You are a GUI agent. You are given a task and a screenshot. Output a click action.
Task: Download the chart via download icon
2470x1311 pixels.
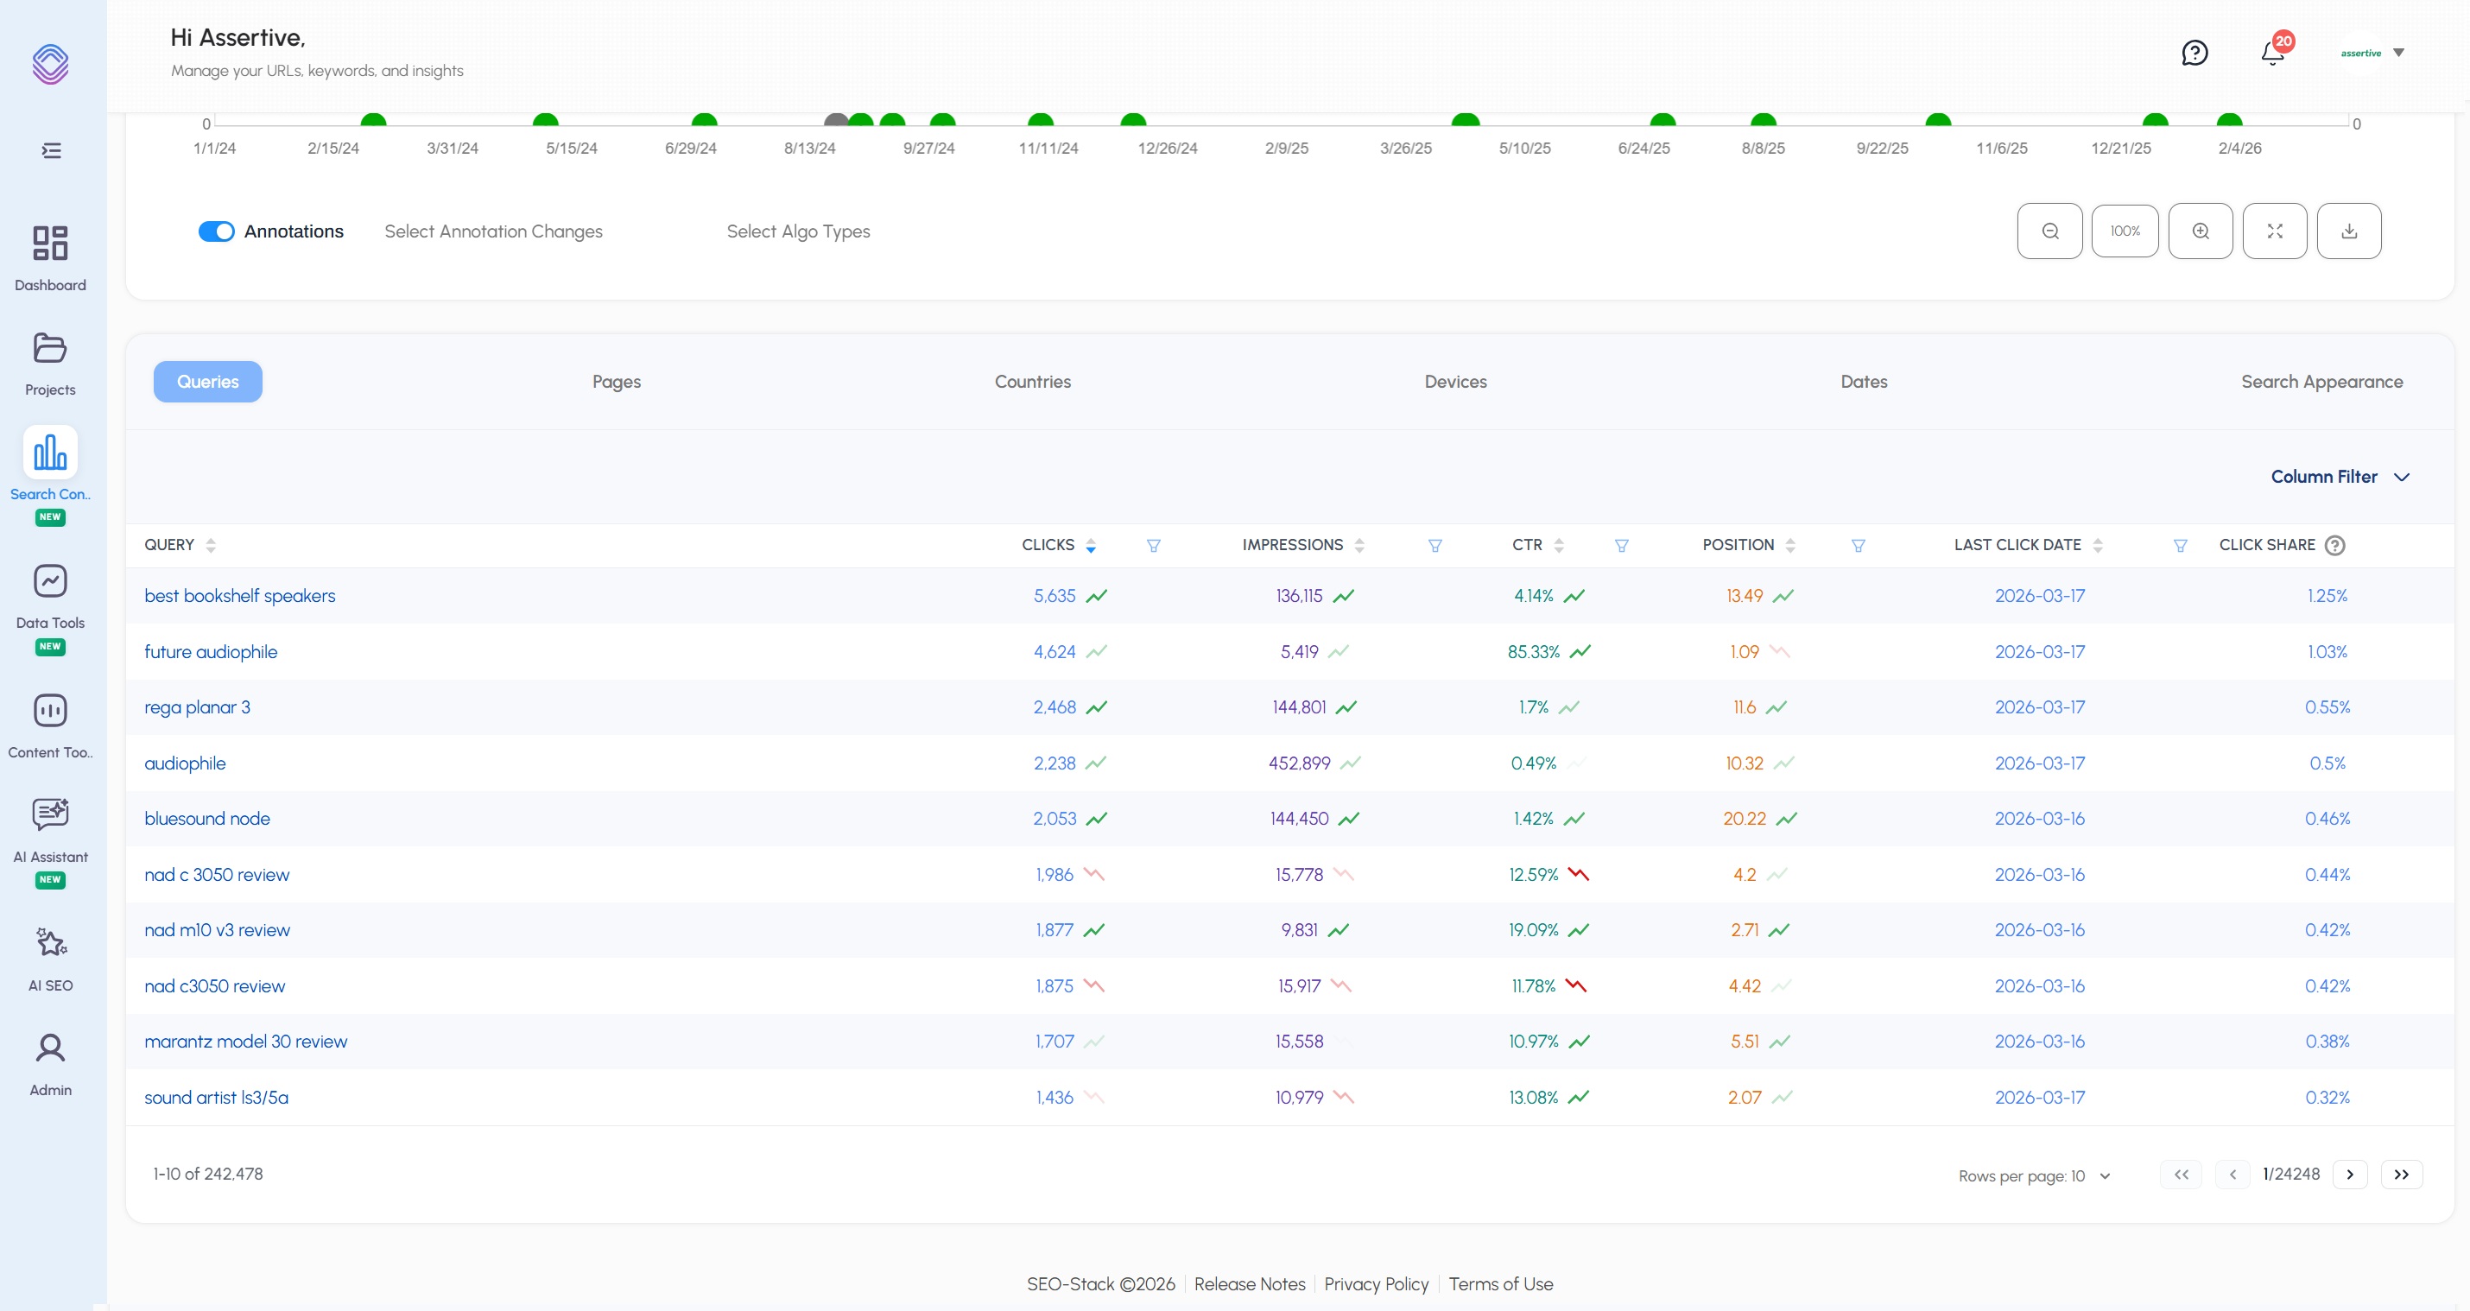point(2348,231)
